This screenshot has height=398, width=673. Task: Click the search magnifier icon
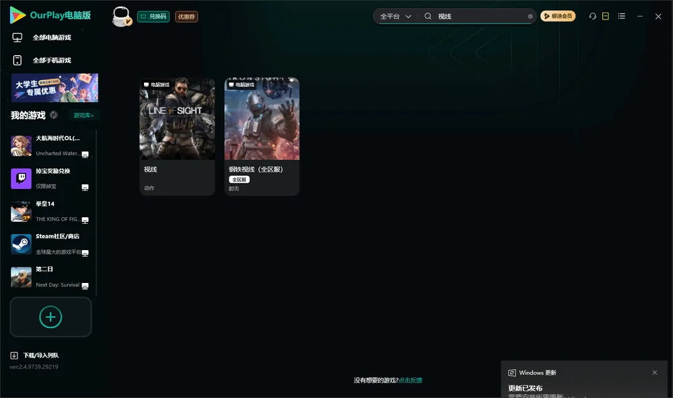428,16
